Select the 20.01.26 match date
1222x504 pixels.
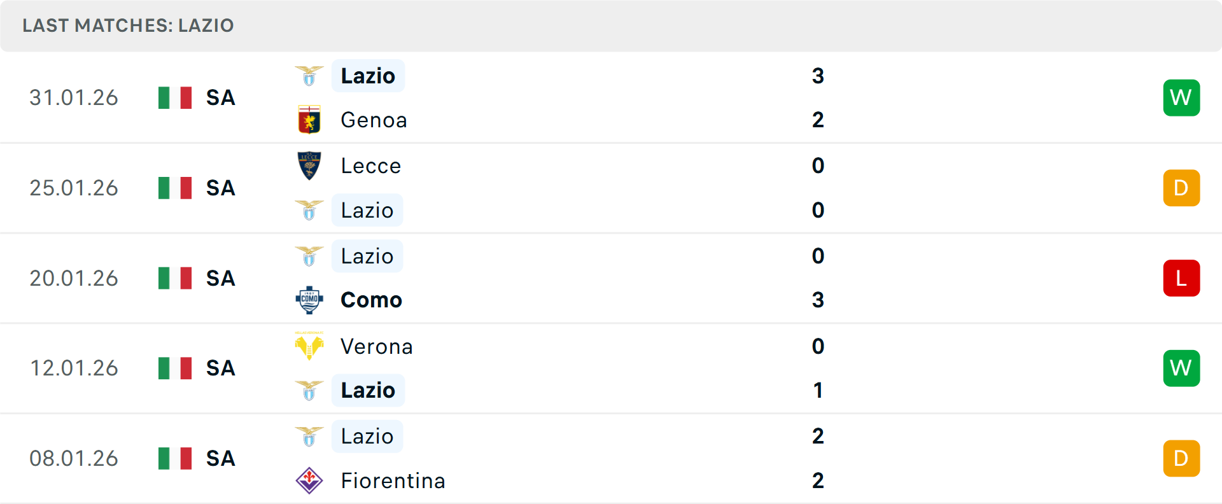click(x=74, y=278)
